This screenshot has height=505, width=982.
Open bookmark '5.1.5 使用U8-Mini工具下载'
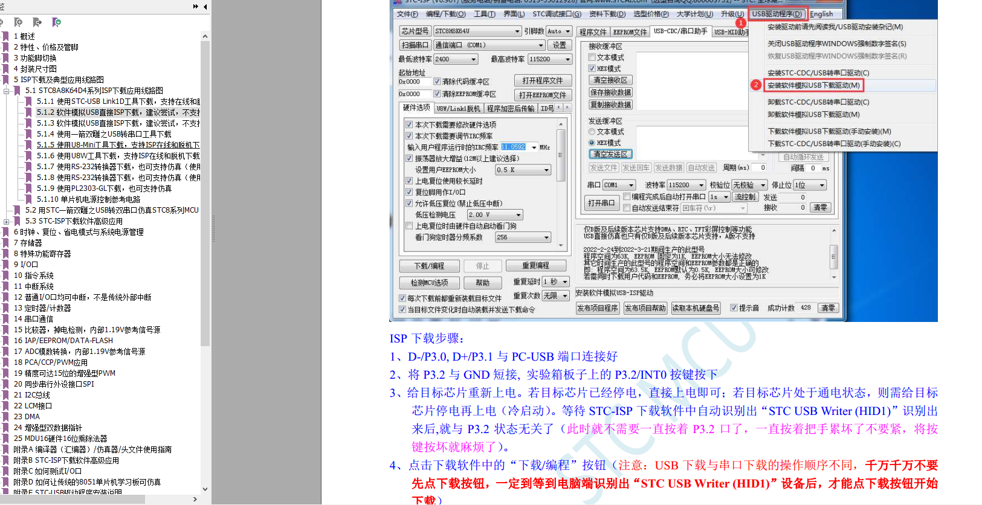pos(118,145)
